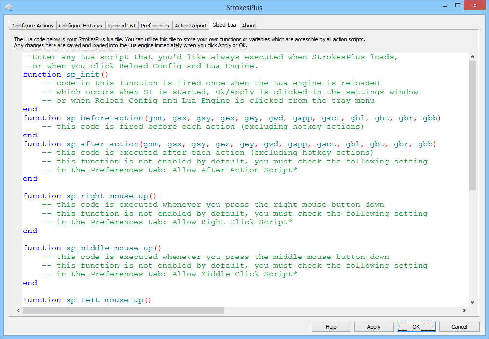Click the 'excluding hotkey actions' comment under sp_before_action
489x339 pixels.
tap(203, 127)
